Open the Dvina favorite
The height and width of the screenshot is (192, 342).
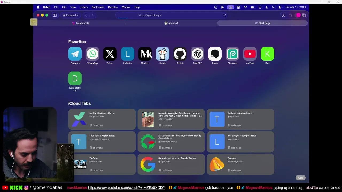click(215, 54)
